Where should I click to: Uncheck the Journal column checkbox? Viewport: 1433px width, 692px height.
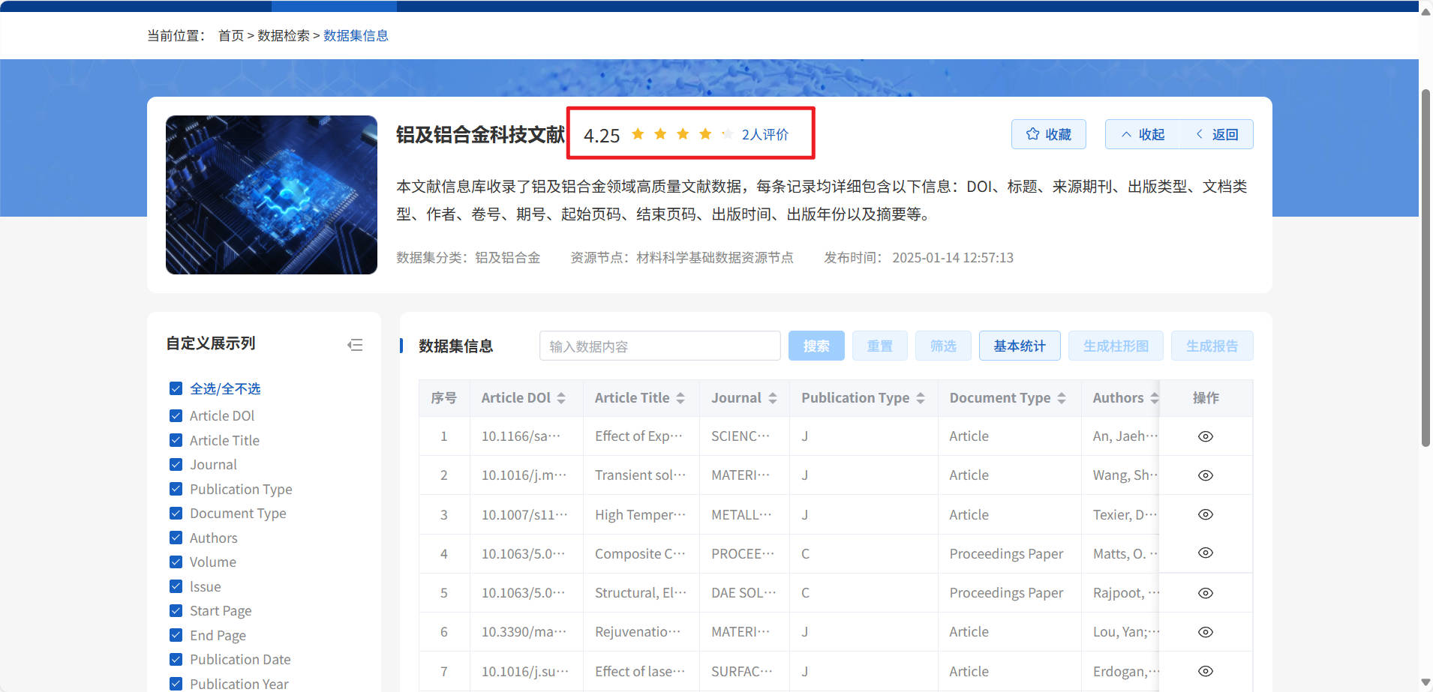click(x=176, y=465)
